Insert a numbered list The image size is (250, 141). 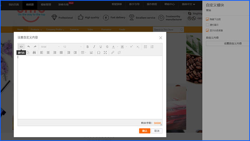point(152,47)
